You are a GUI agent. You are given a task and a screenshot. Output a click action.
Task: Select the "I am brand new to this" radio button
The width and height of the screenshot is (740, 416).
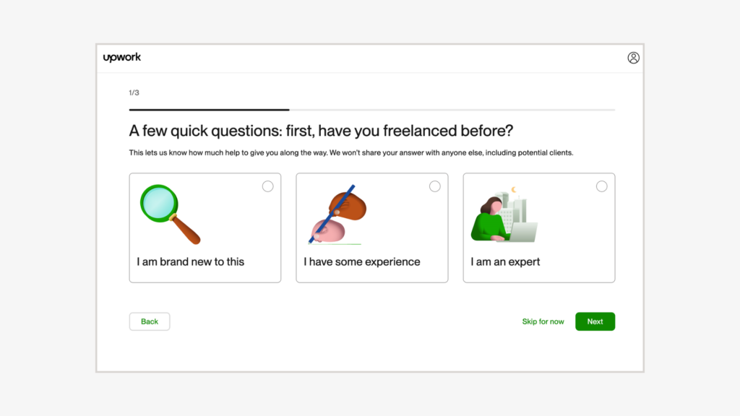click(267, 186)
